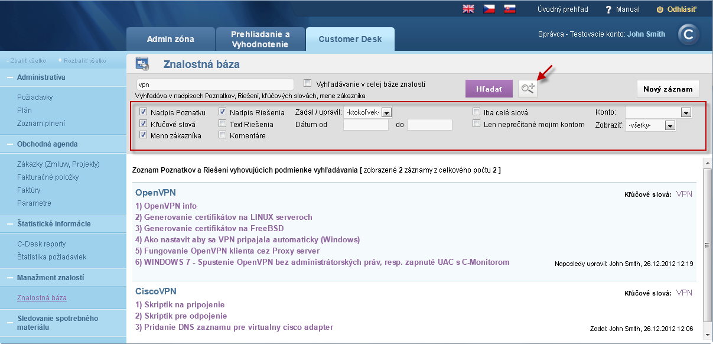Open 1) Skriptik na pripojenie
This screenshot has height=344, width=713.
click(180, 304)
